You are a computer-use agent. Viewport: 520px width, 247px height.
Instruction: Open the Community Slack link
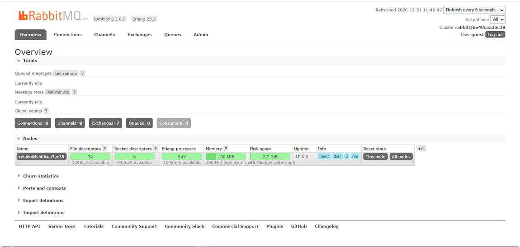pyautogui.click(x=184, y=227)
